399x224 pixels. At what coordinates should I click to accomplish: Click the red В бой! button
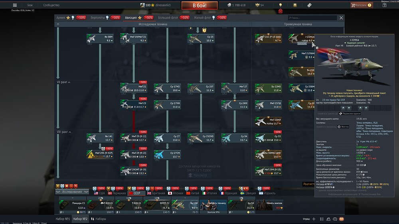tap(199, 5)
